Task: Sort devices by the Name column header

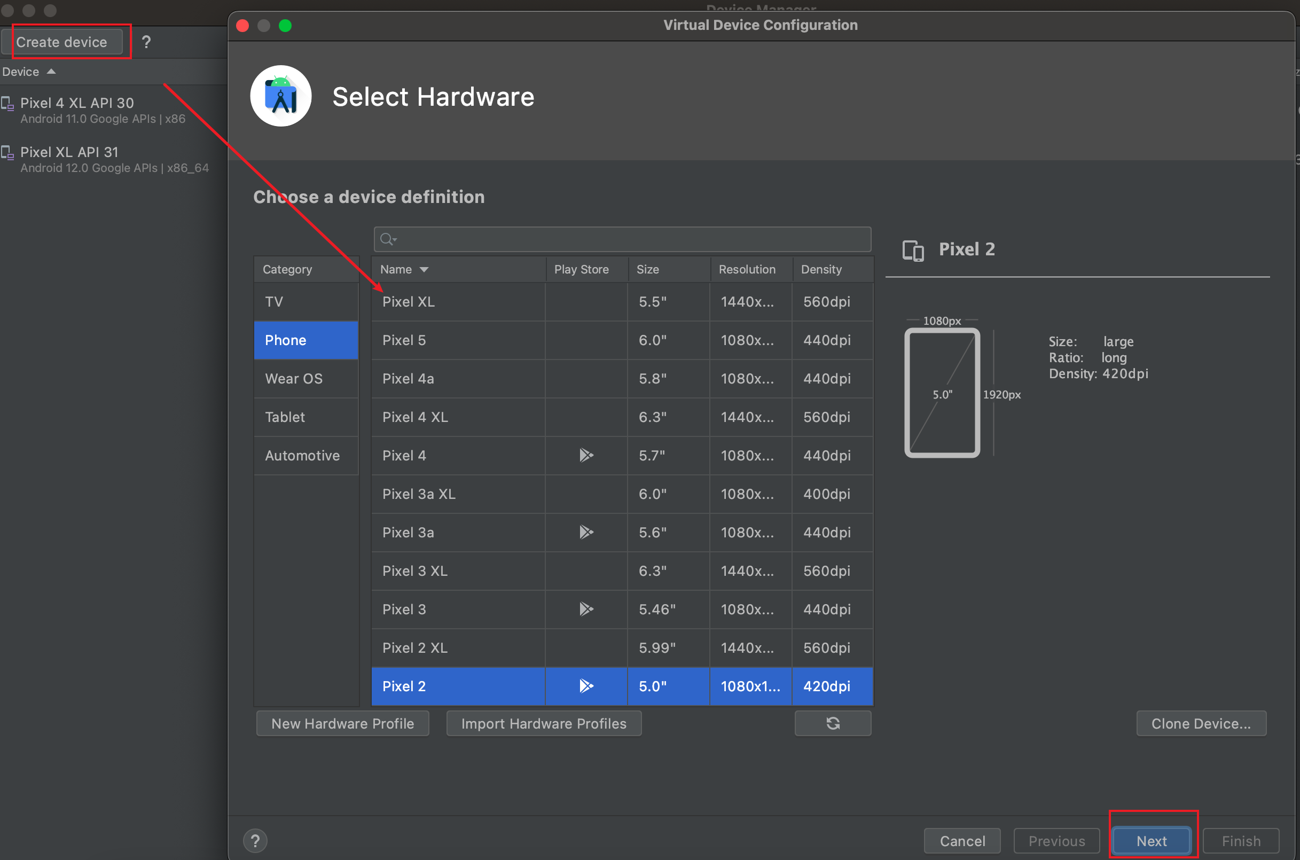Action: tap(458, 269)
